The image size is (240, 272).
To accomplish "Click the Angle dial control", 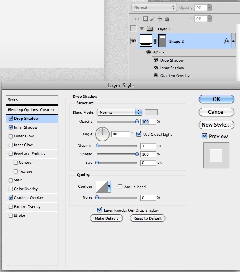I will click(102, 134).
